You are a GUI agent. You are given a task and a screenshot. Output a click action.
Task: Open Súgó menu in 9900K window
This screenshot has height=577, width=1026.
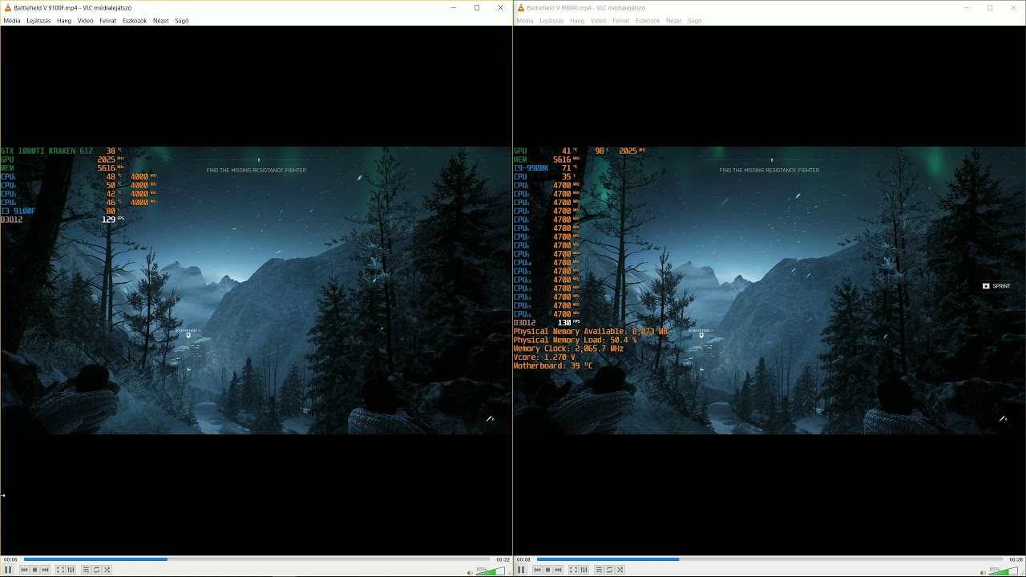(695, 21)
